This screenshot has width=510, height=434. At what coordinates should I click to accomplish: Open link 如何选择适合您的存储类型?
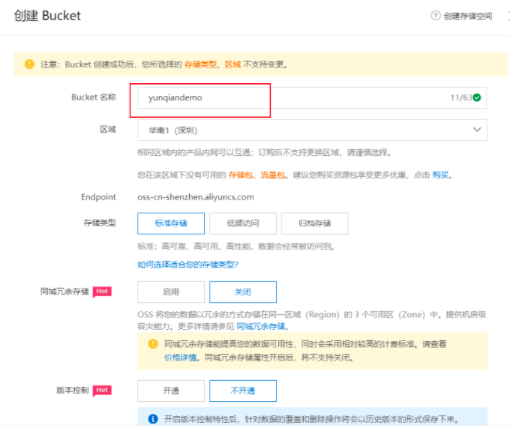(187, 265)
